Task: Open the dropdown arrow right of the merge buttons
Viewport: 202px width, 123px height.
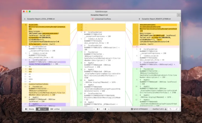Action: click(x=109, y=109)
